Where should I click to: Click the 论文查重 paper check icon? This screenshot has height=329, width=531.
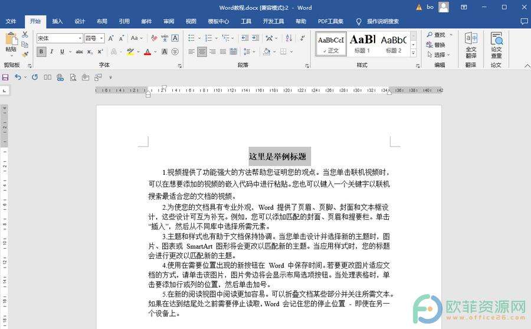496,44
